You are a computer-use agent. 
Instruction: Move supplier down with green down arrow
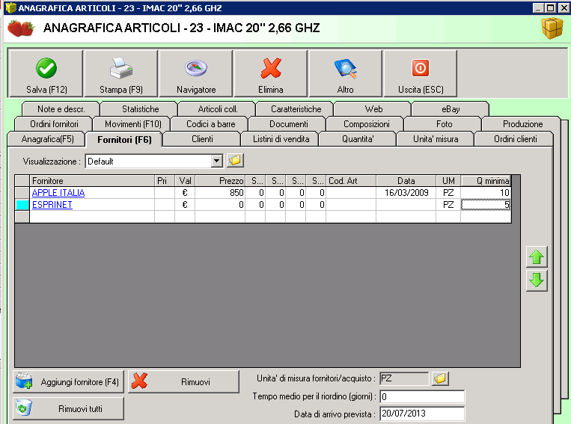coord(537,280)
